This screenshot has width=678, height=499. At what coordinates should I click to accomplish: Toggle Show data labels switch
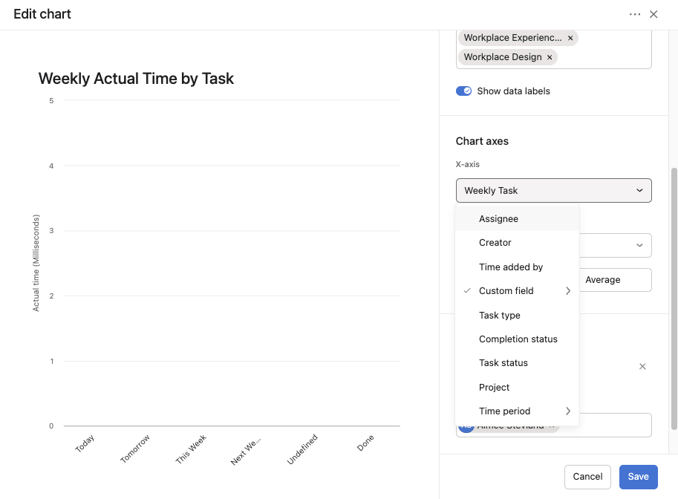pyautogui.click(x=464, y=91)
